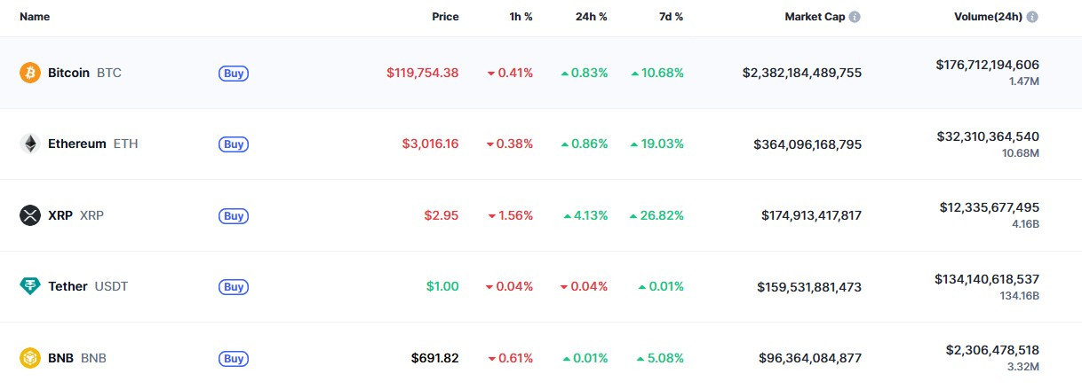Sort by the 7d % column header
Image resolution: width=1082 pixels, height=389 pixels.
(670, 17)
